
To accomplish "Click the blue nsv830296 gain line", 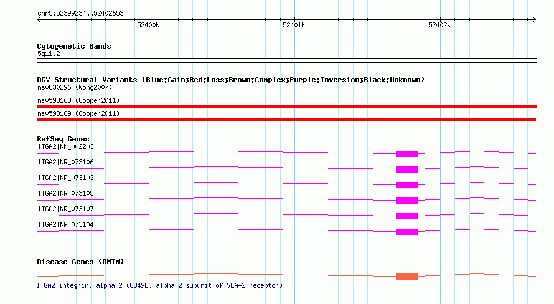I will (x=286, y=93).
